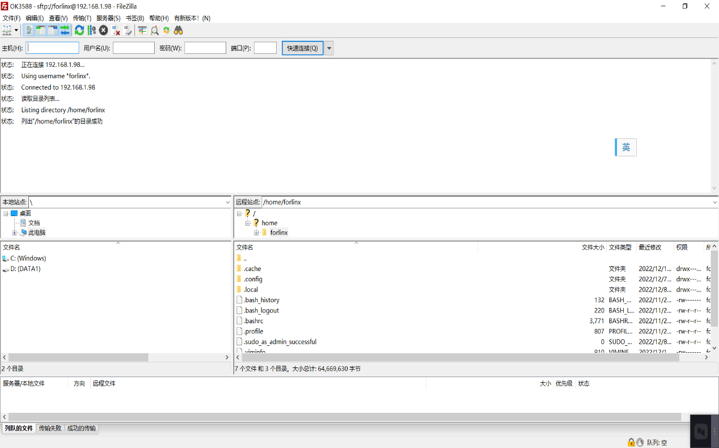719x448 pixels.
Task: Select the forlinx folder in remote tree
Action: pyautogui.click(x=278, y=233)
